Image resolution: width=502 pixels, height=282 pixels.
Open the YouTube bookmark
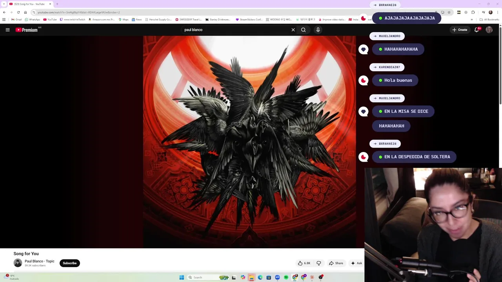(50, 20)
